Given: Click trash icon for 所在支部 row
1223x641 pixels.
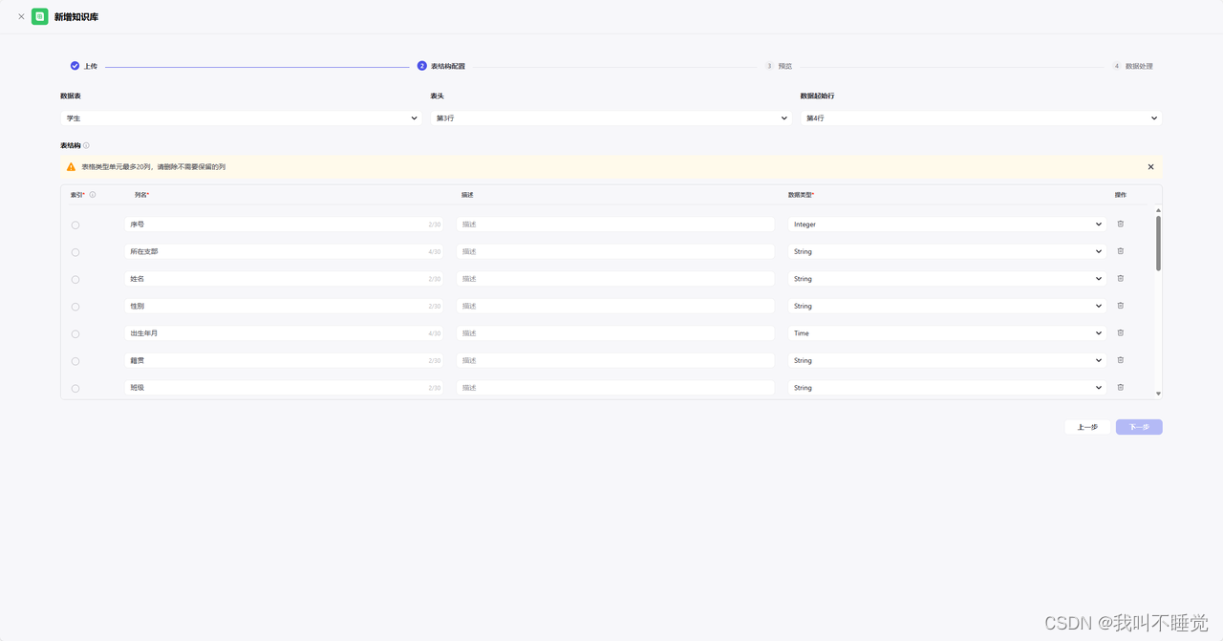Looking at the screenshot, I should 1121,251.
